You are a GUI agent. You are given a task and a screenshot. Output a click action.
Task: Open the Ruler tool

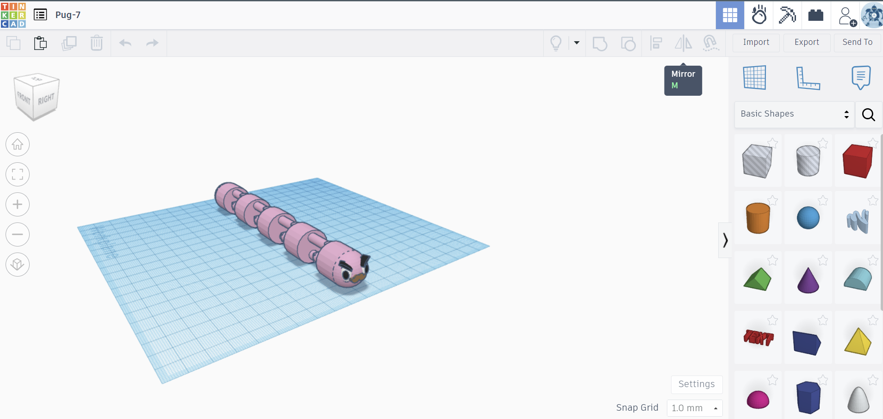(808, 78)
